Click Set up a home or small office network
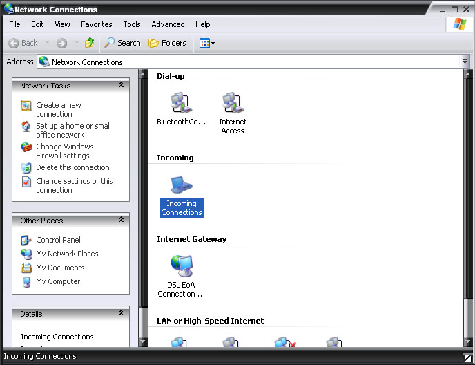This screenshot has height=365, width=475. click(73, 130)
